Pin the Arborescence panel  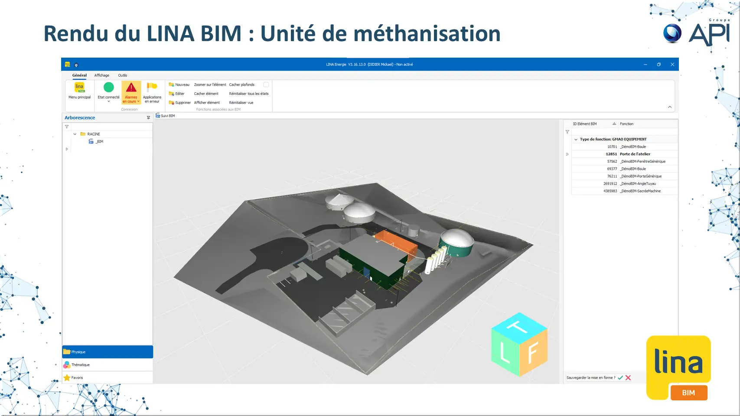click(148, 118)
